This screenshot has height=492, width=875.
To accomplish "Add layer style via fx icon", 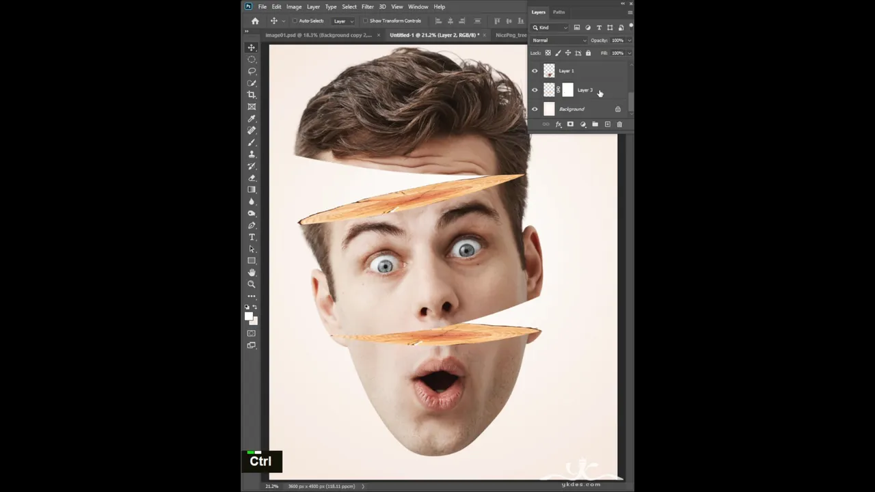I will (558, 124).
